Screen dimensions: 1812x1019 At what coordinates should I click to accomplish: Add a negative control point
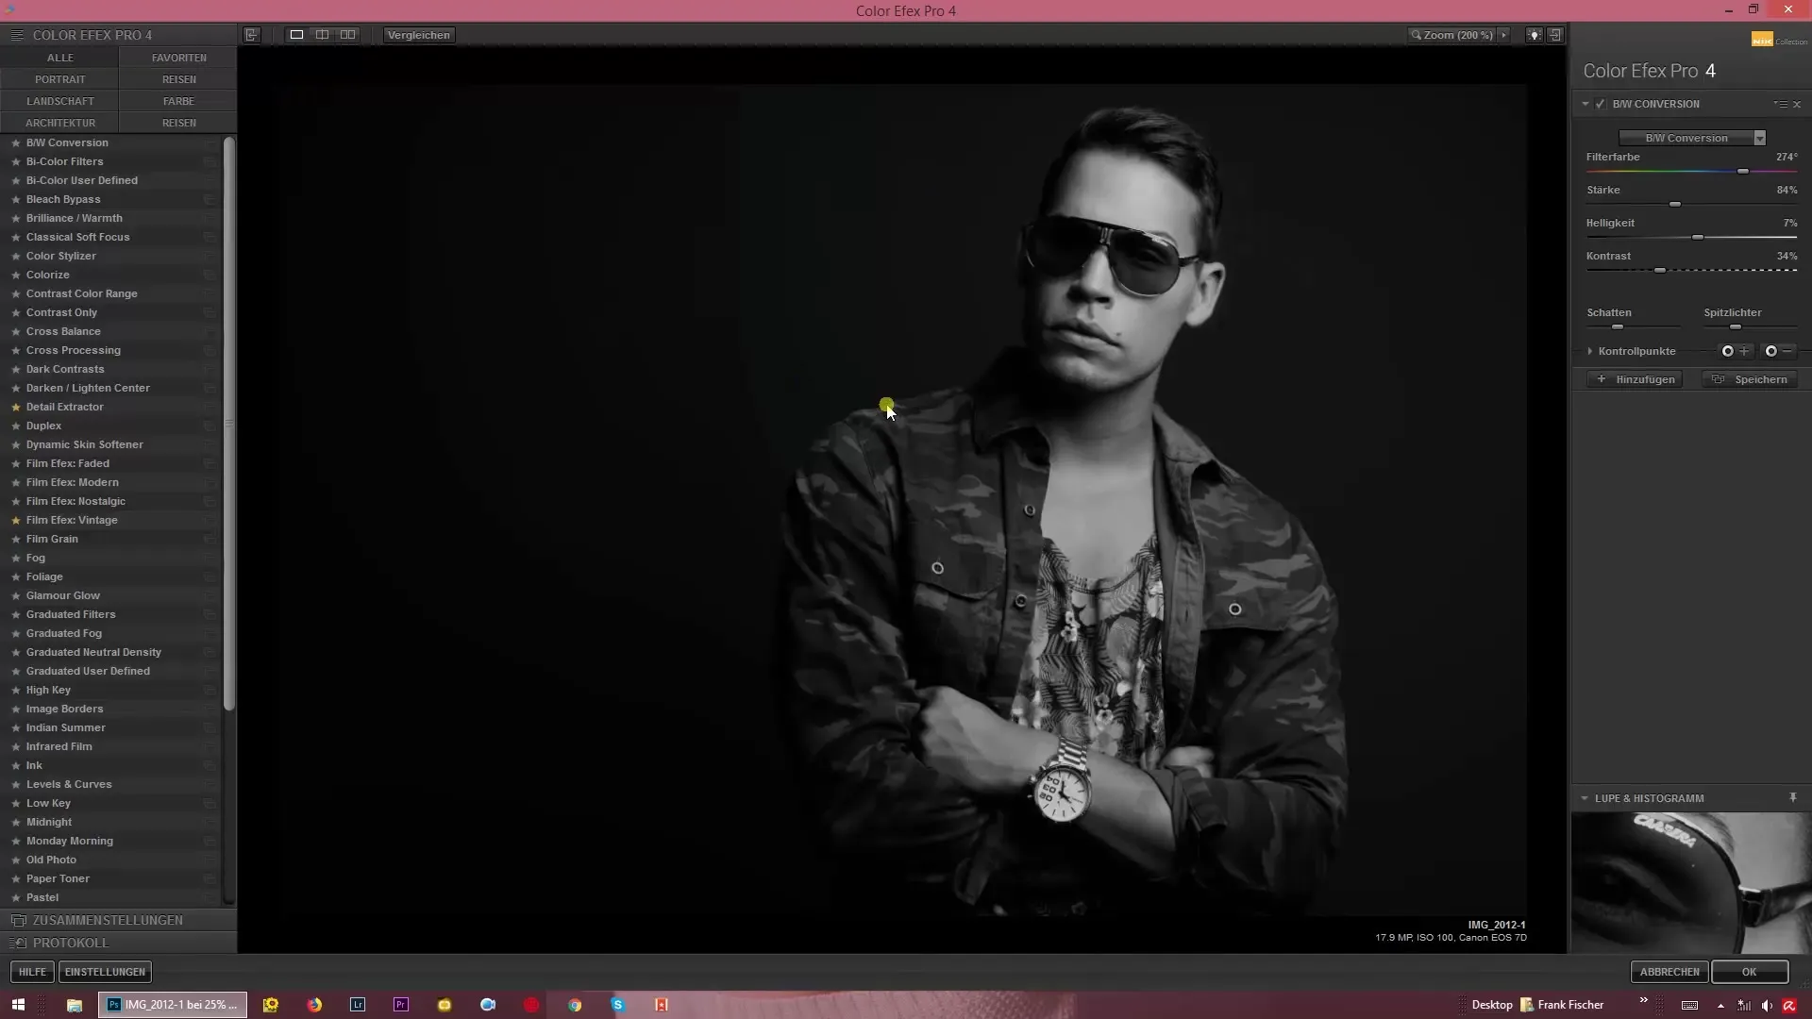coord(1778,351)
